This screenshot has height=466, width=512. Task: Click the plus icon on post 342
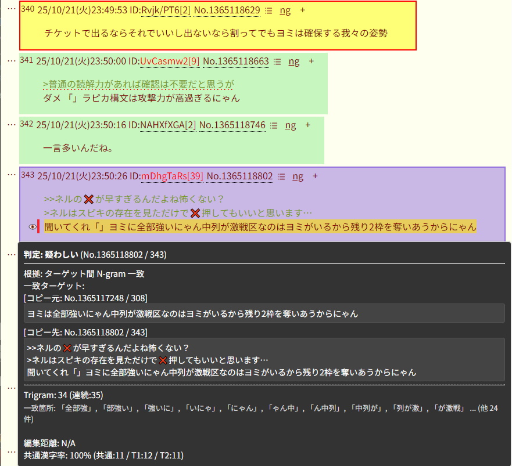[307, 125]
